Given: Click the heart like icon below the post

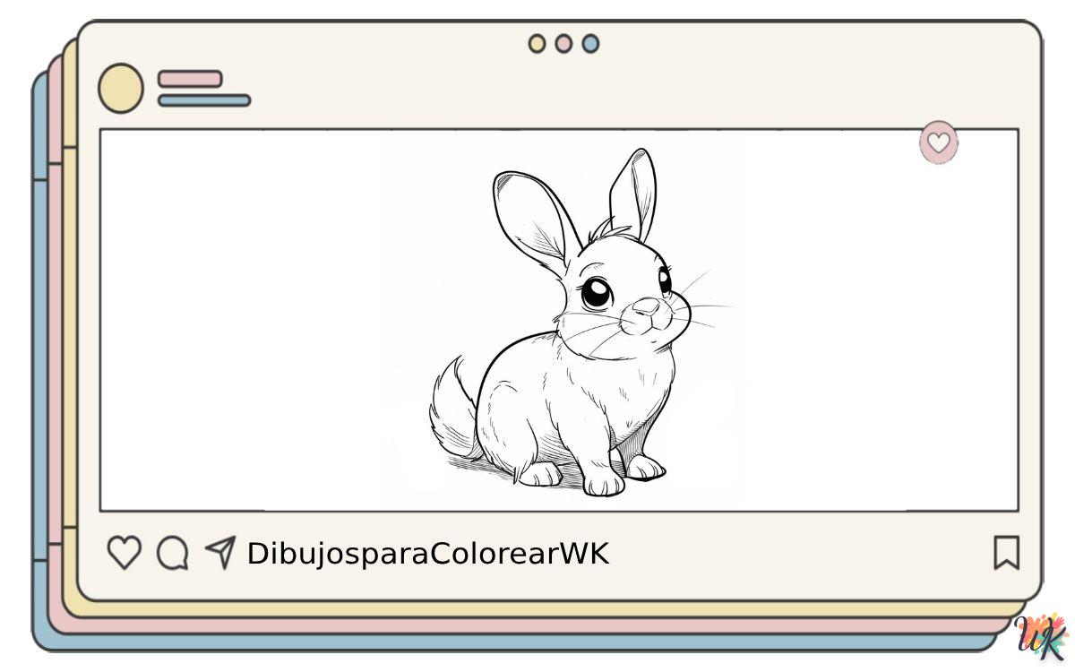Looking at the screenshot, I should tap(124, 553).
